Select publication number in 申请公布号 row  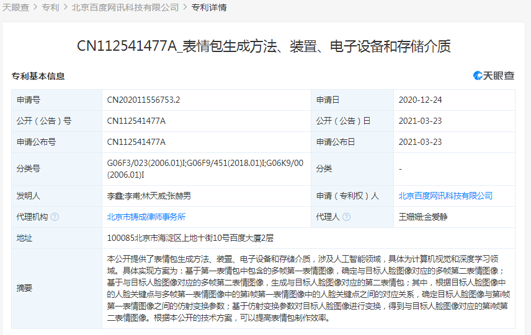[136, 142]
